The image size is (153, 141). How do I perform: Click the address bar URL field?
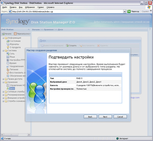click(x=66, y=11)
